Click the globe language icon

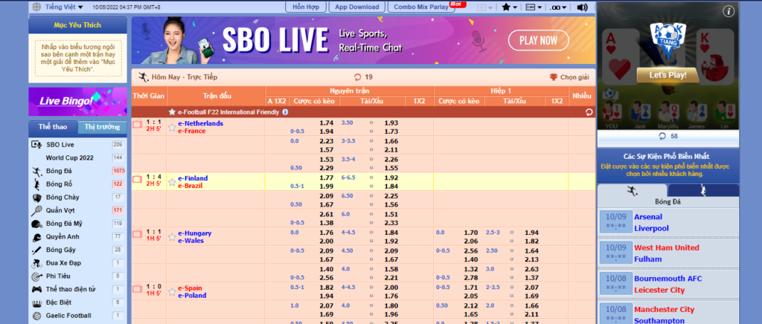tap(37, 7)
